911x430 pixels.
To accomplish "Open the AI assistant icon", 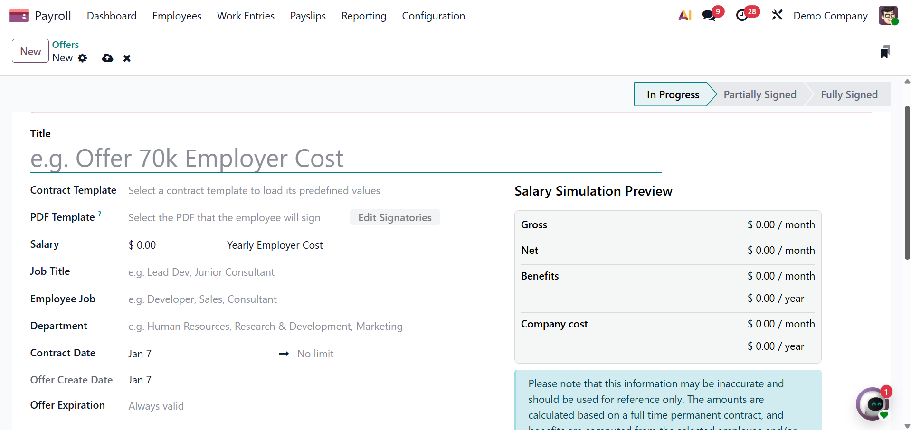I will (684, 16).
